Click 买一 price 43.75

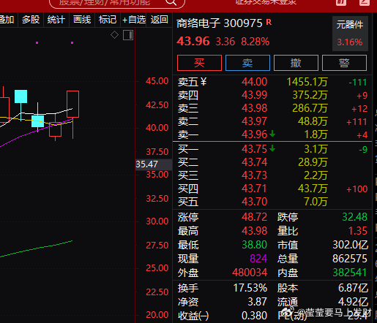click(x=255, y=149)
